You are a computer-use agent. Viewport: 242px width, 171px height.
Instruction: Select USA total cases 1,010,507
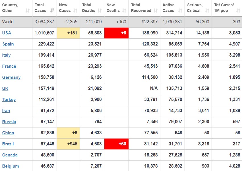[x=44, y=33]
